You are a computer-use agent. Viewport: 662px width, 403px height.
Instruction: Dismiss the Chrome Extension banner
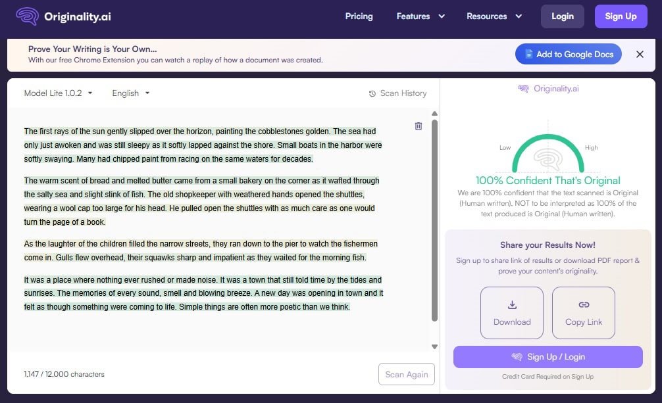click(x=640, y=55)
